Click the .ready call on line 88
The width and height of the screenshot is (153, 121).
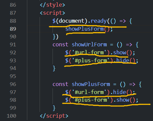point(97,21)
